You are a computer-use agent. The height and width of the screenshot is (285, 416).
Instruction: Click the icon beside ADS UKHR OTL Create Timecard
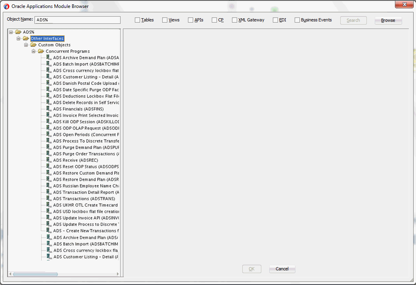49,205
